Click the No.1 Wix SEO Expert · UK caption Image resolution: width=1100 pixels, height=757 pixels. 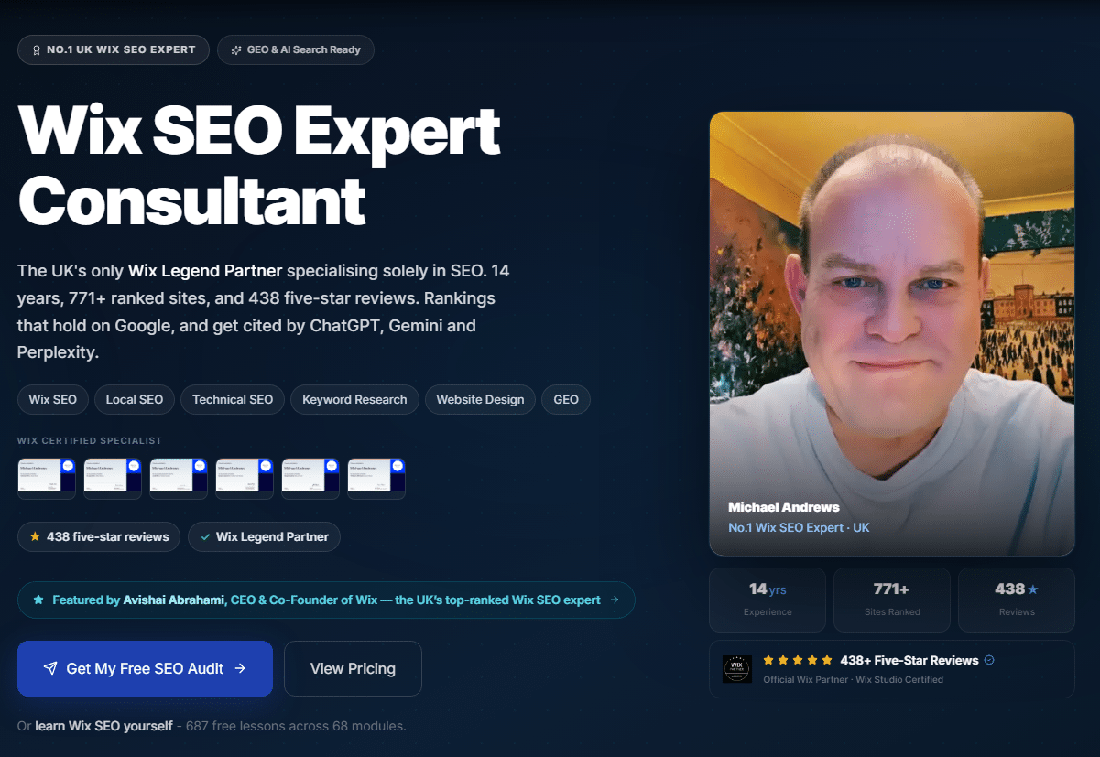(x=799, y=528)
